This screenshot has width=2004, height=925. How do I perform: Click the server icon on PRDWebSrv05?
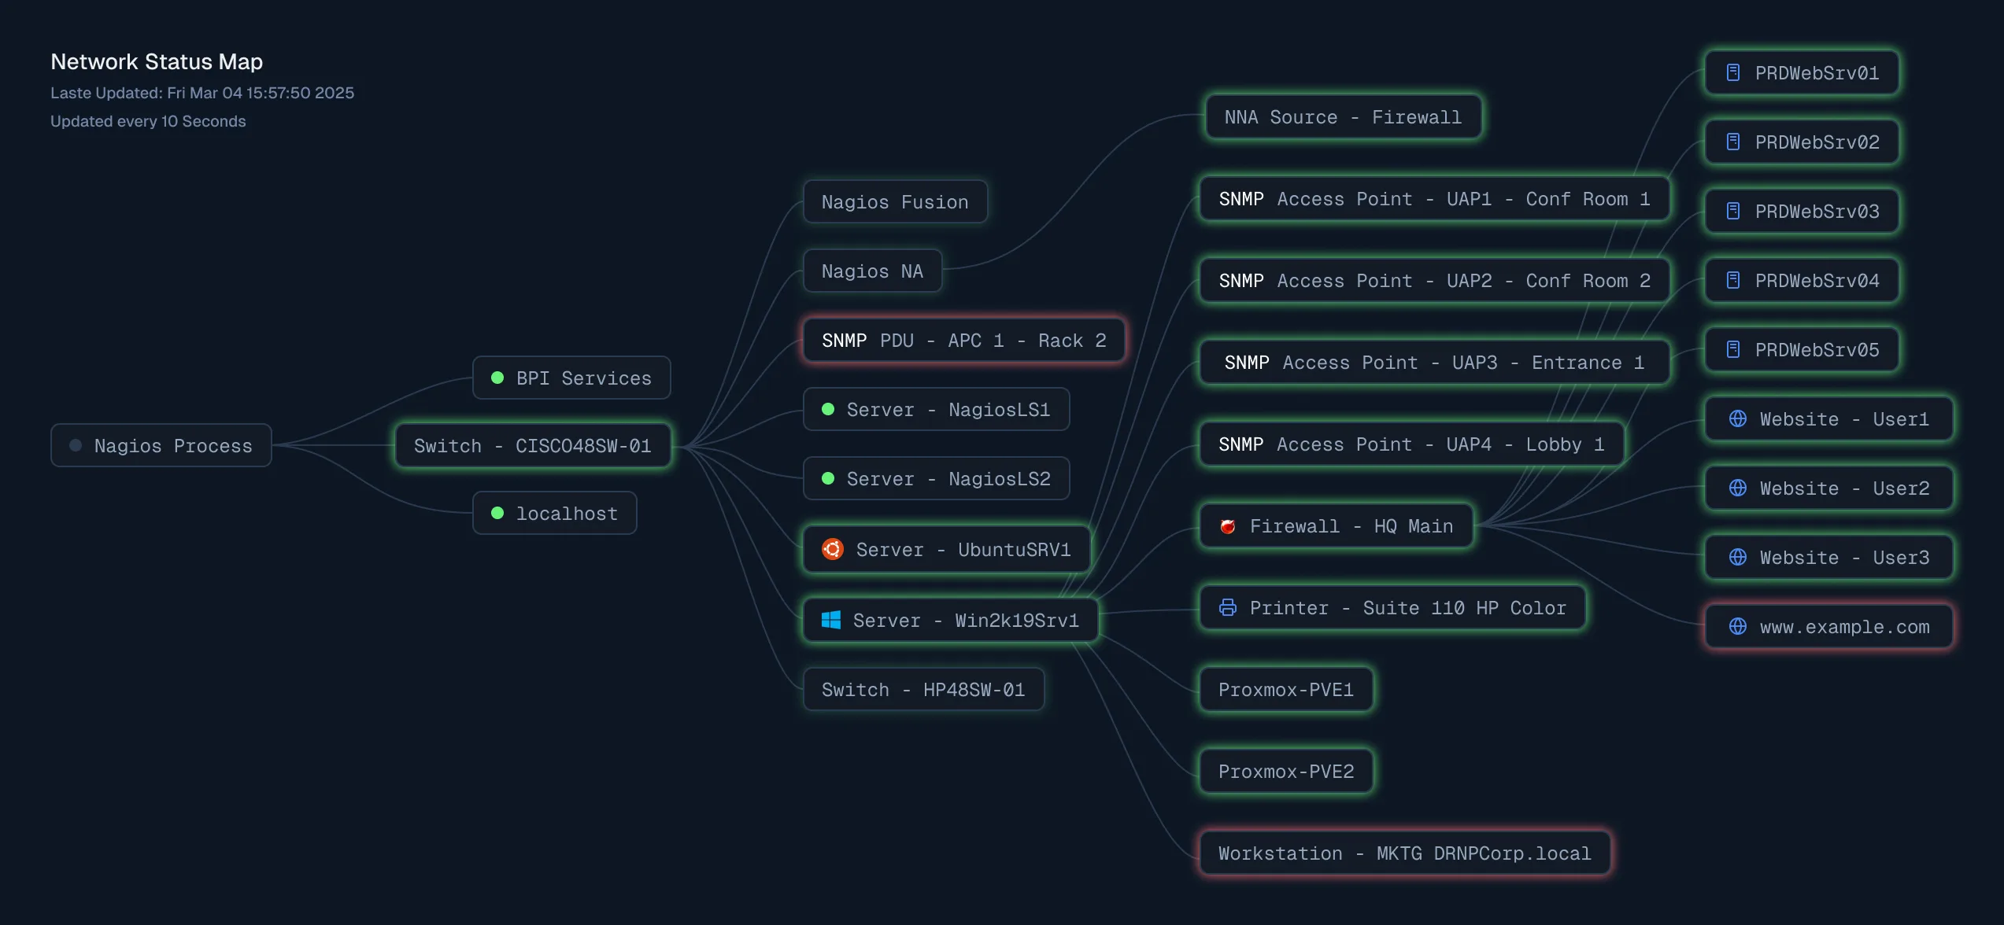[1733, 349]
